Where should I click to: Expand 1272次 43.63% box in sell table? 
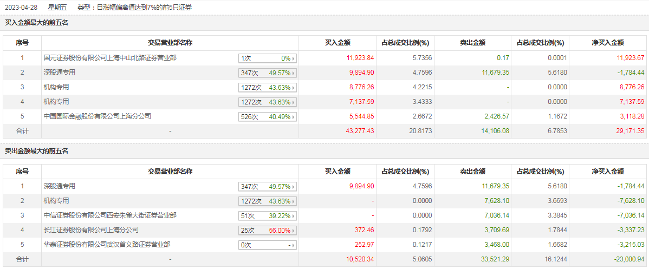pos(268,201)
